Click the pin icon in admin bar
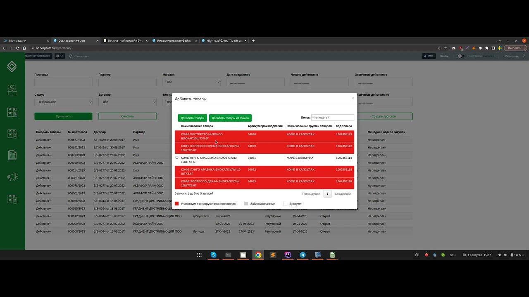 coord(524,56)
